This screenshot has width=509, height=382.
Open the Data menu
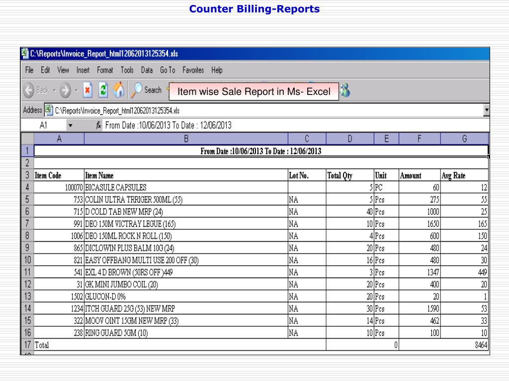tap(147, 70)
